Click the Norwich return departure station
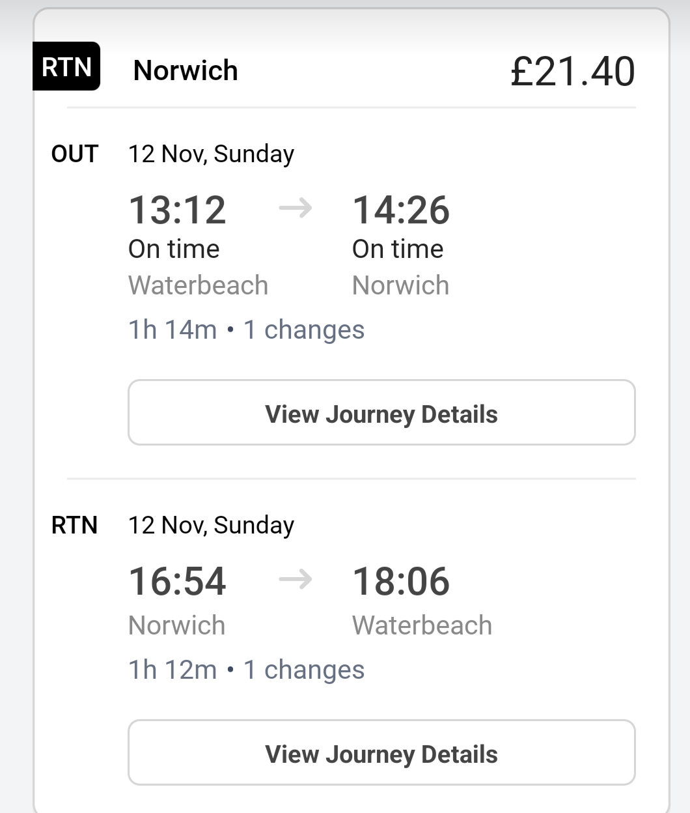 click(x=176, y=625)
